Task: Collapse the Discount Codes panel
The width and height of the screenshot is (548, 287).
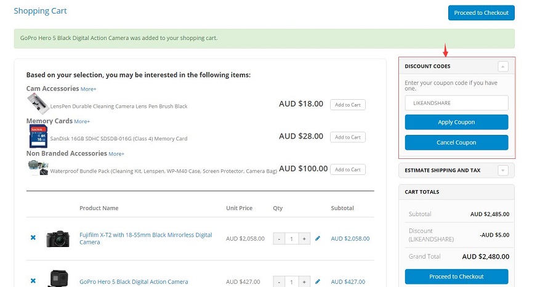Action: [503, 67]
